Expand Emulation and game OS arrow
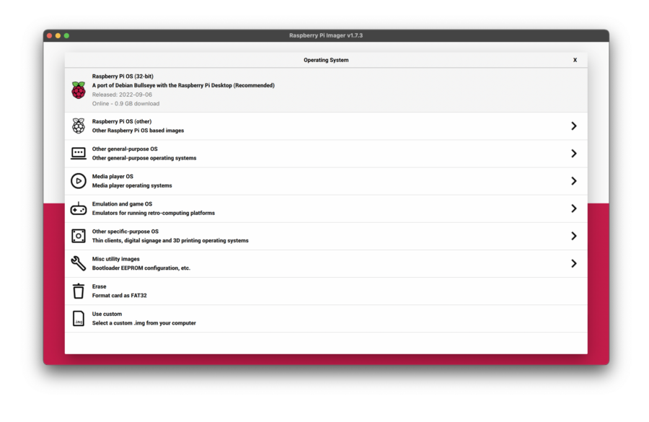The height and width of the screenshot is (422, 649). coord(574,208)
